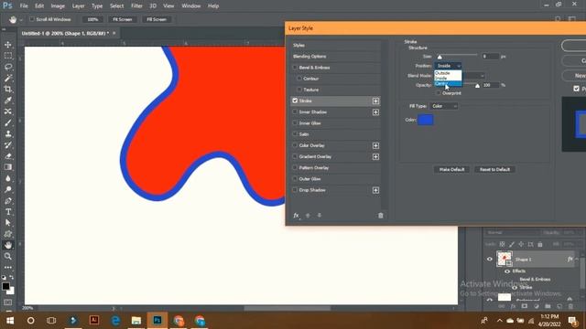Select the History Brush tool
586x329 pixels.
coord(8,145)
